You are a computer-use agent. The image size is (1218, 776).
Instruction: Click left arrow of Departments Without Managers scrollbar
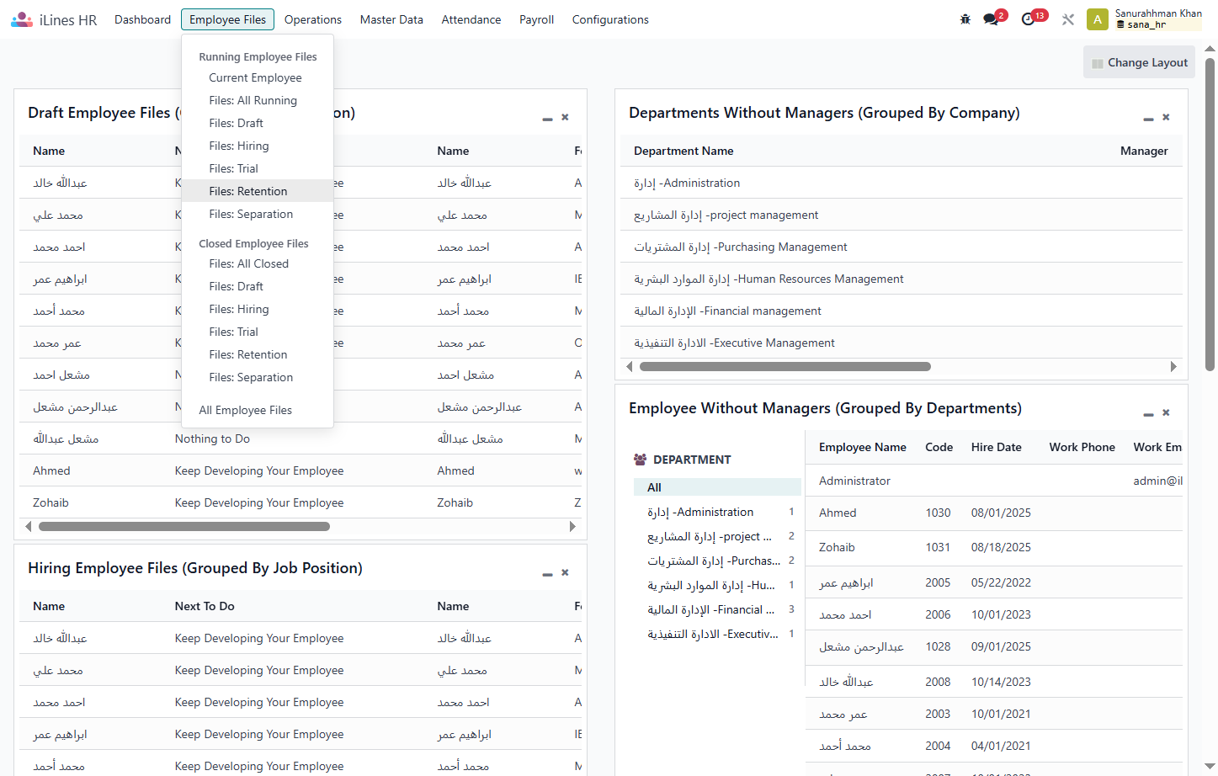click(x=629, y=367)
